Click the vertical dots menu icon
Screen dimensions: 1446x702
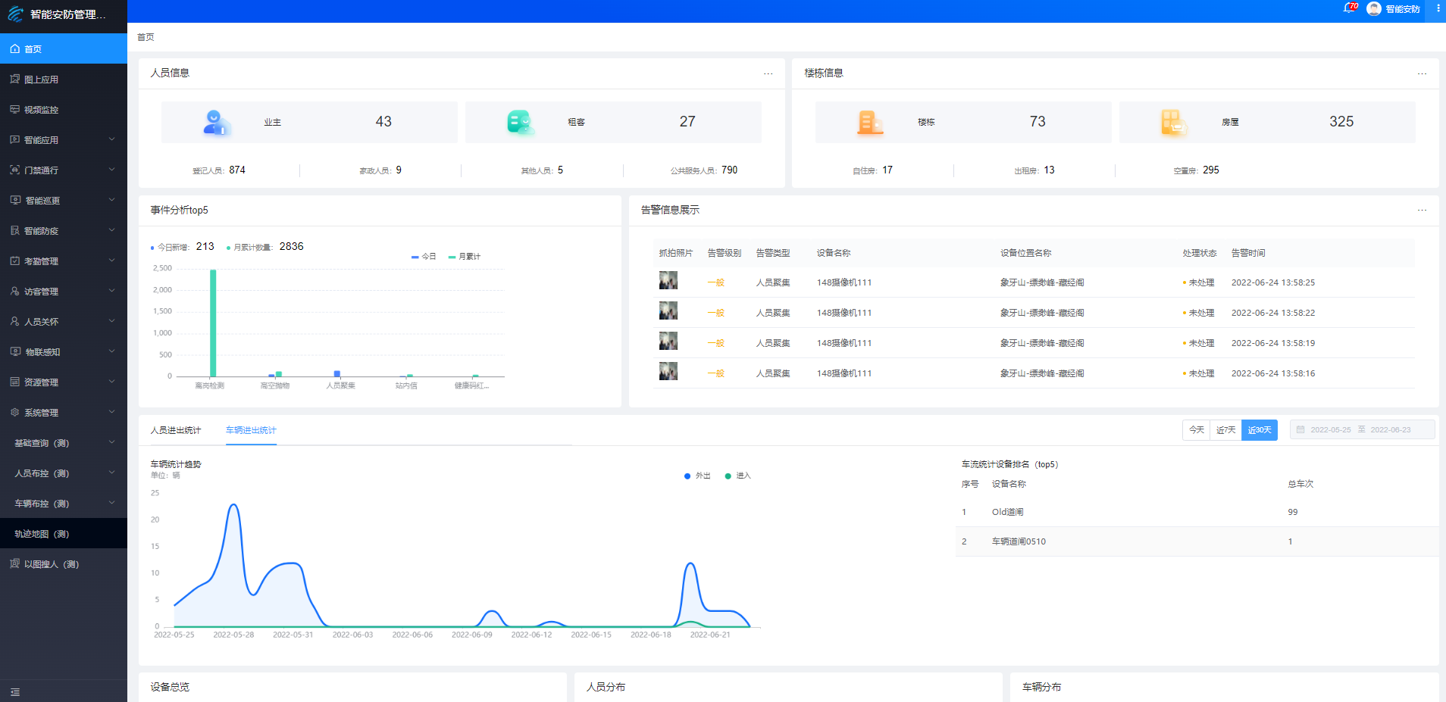[x=1438, y=8]
